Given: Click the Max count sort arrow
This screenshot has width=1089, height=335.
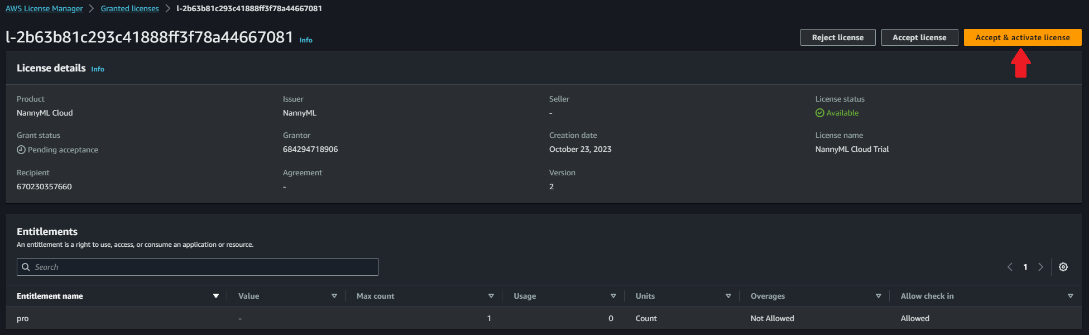Looking at the screenshot, I should tap(491, 296).
